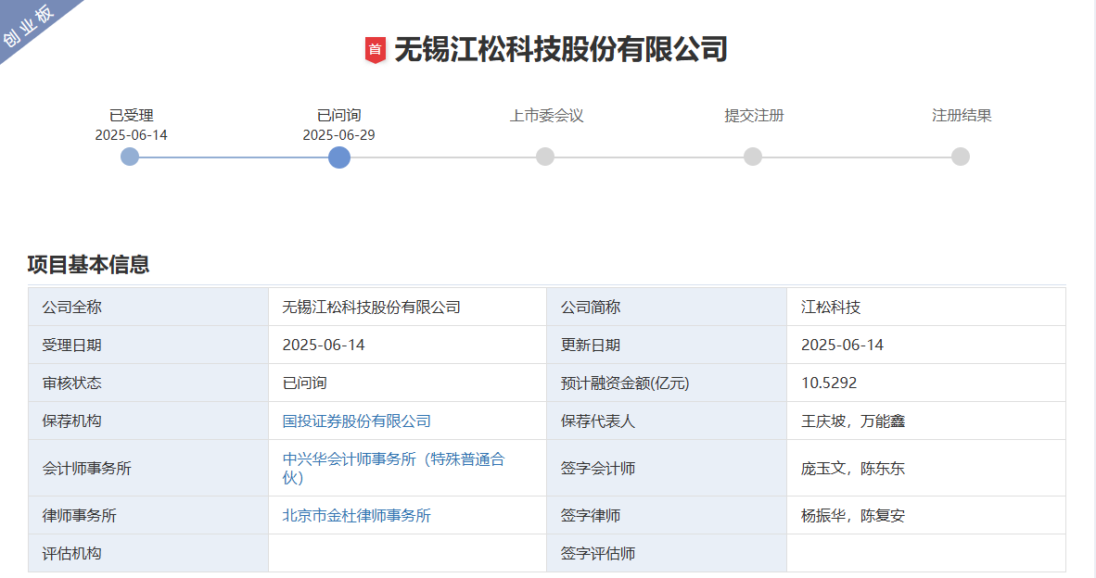Click the 保荐代表人 names 王庆坡，万能鑫

(852, 421)
